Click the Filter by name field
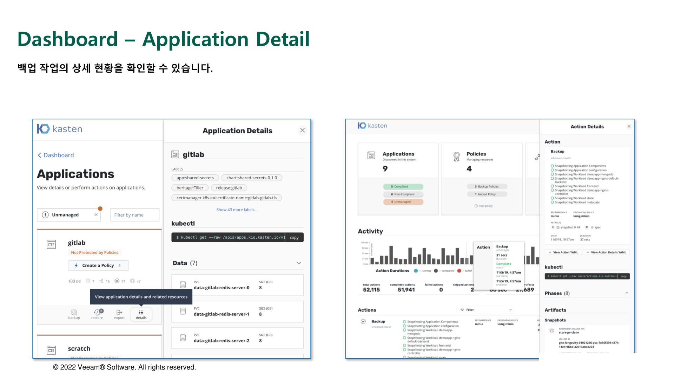Image resolution: width=674 pixels, height=379 pixels. 135,215
